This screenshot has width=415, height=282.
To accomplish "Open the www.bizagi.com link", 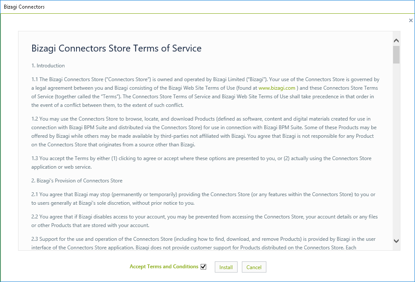I will point(277,88).
